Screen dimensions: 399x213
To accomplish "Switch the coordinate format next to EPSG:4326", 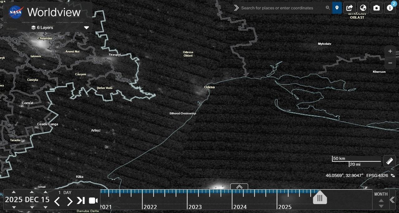I will point(392,176).
